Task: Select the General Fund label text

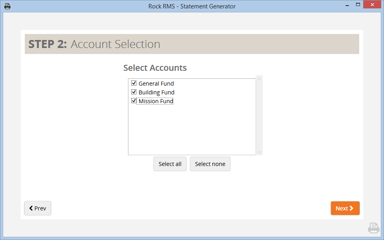Action: (156, 84)
